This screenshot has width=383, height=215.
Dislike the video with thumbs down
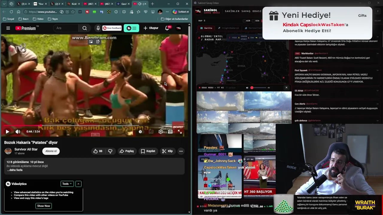[110, 151]
